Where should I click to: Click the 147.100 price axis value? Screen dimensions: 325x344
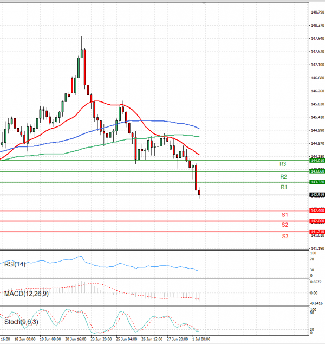point(317,65)
